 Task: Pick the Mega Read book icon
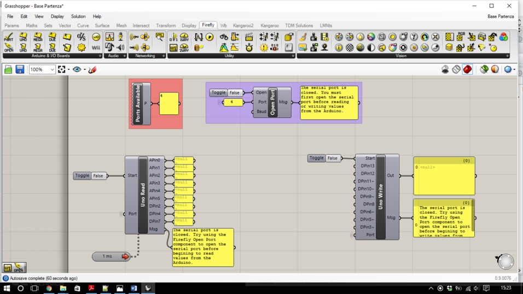(38, 37)
